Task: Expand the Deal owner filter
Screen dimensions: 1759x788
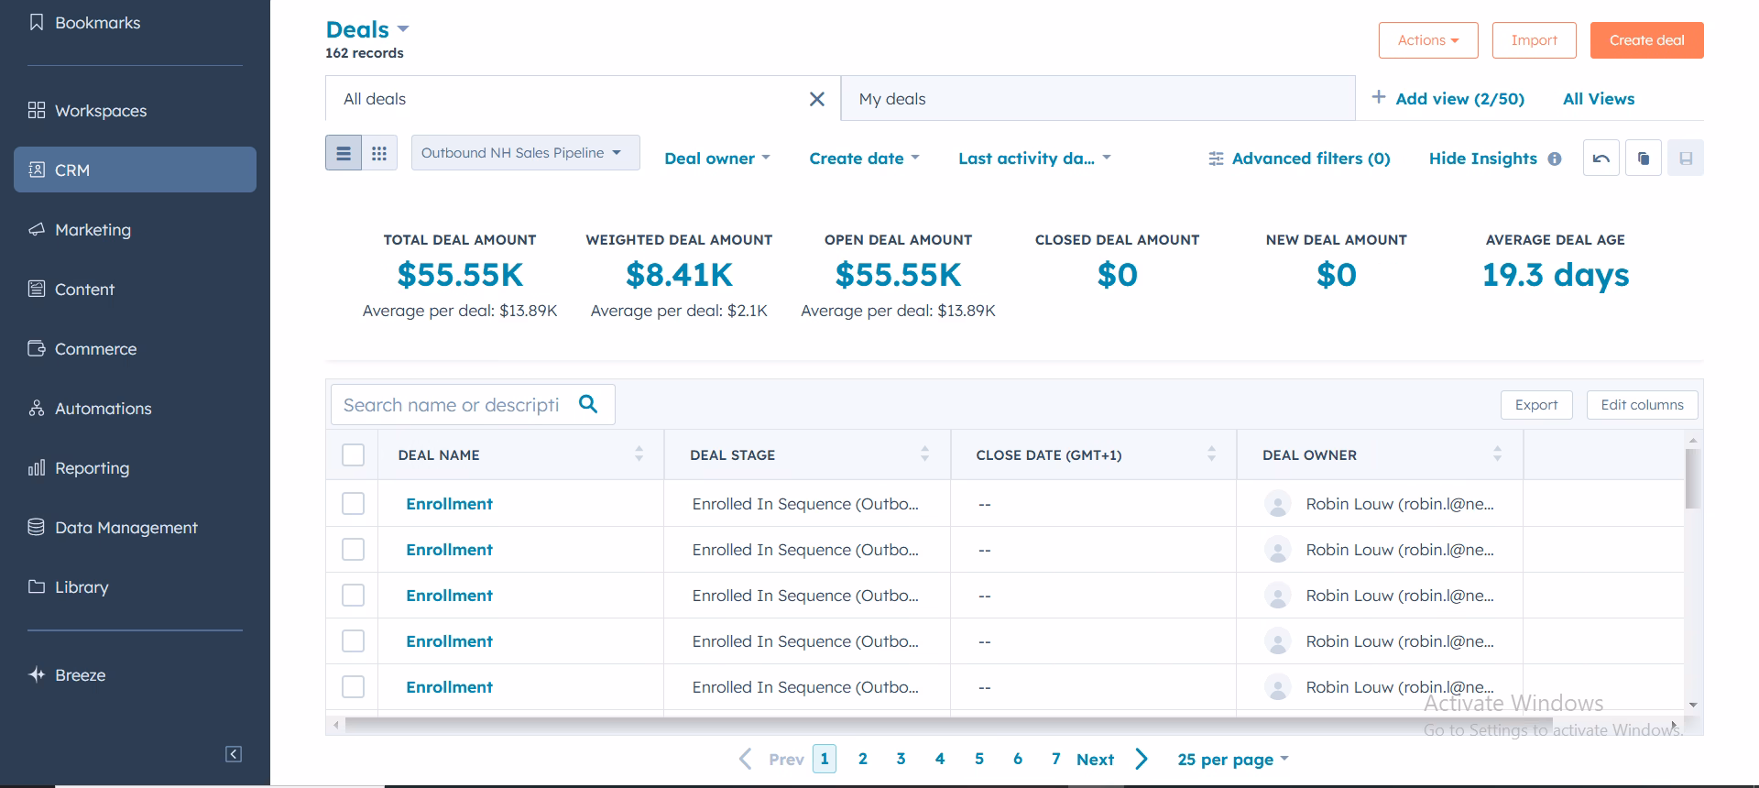Action: click(717, 159)
